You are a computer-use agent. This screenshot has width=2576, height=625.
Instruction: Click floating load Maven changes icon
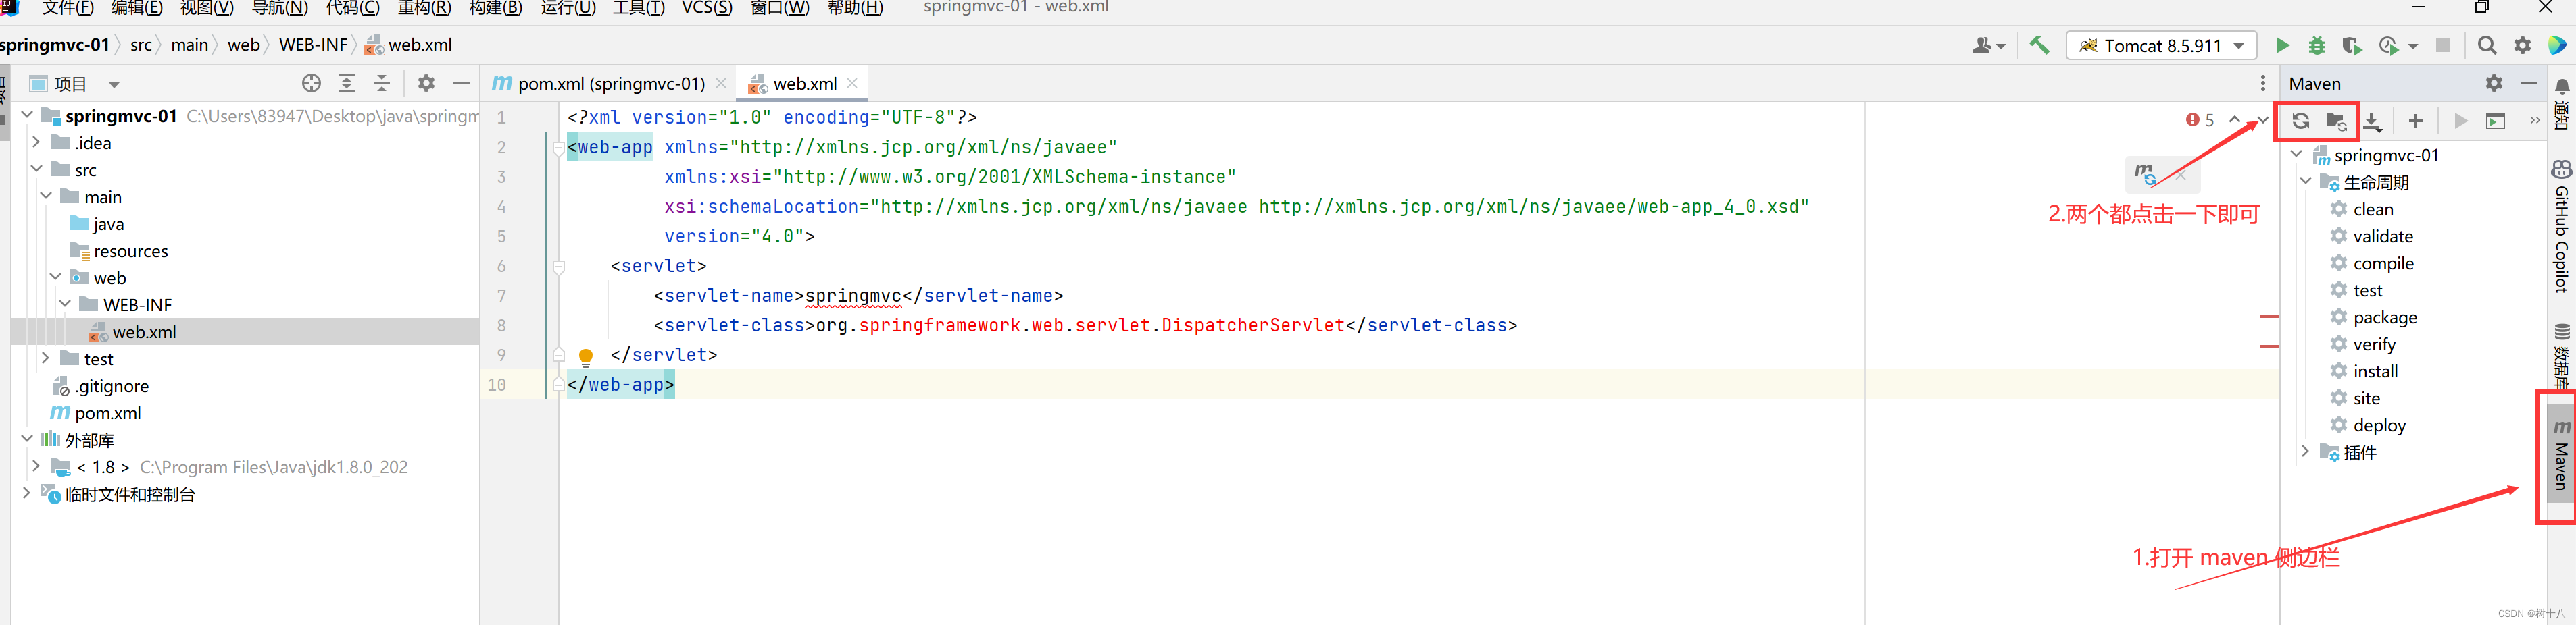2145,173
